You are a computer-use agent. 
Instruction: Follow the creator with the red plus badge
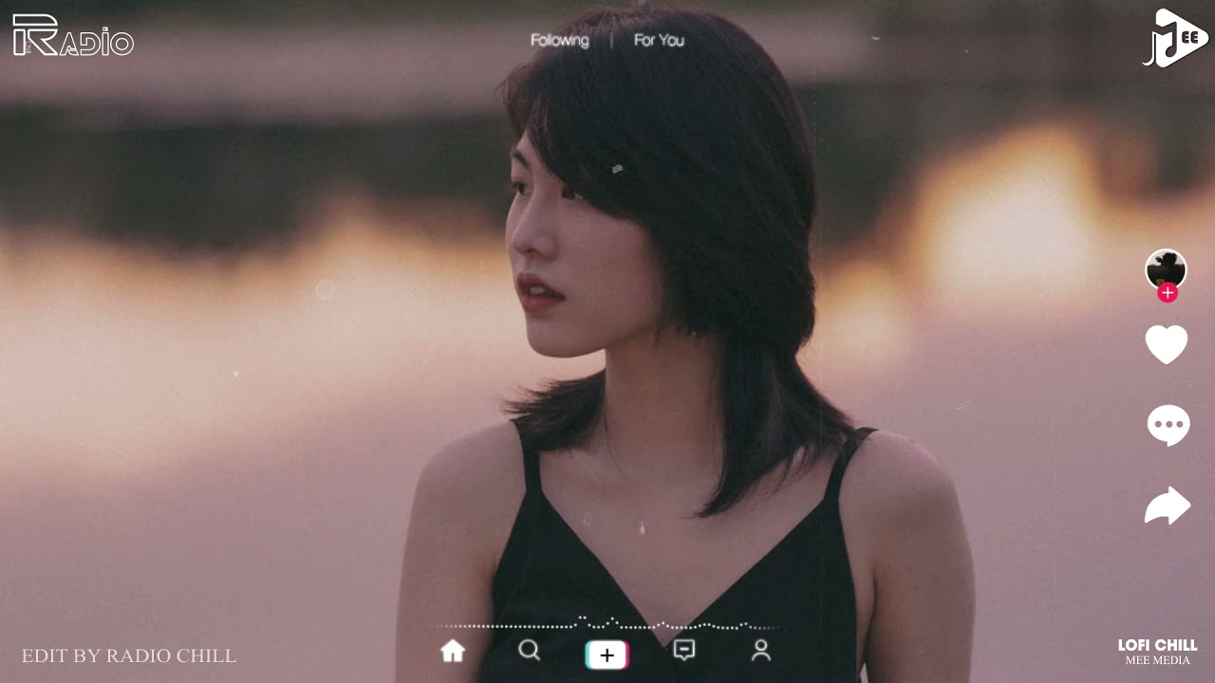[1168, 293]
